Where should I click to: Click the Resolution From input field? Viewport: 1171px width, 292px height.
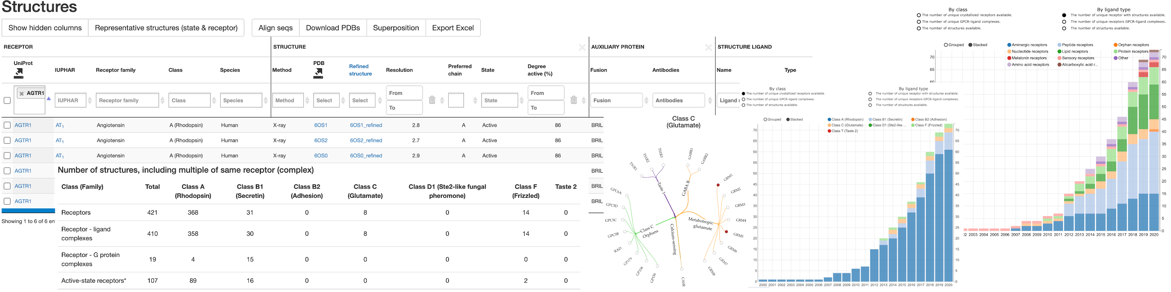click(x=404, y=93)
